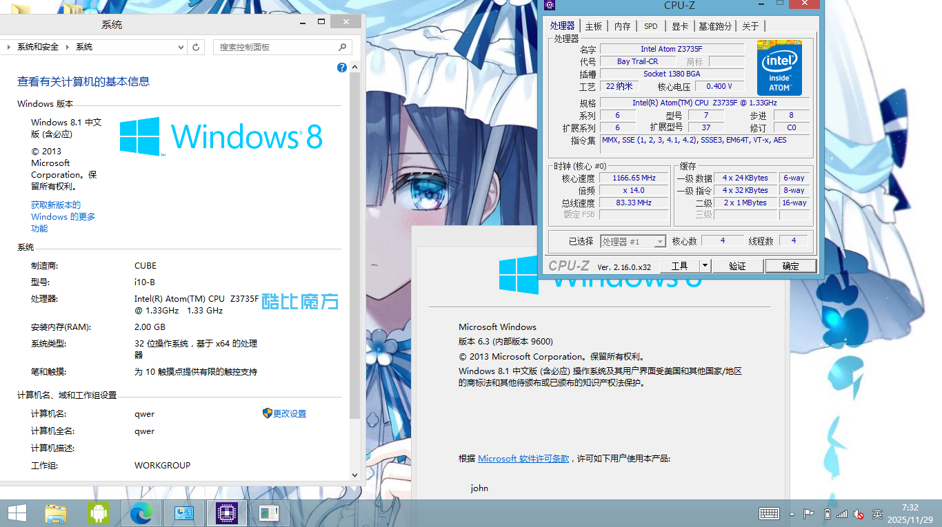
Task: Open File Explorer from the taskbar
Action: (56, 513)
